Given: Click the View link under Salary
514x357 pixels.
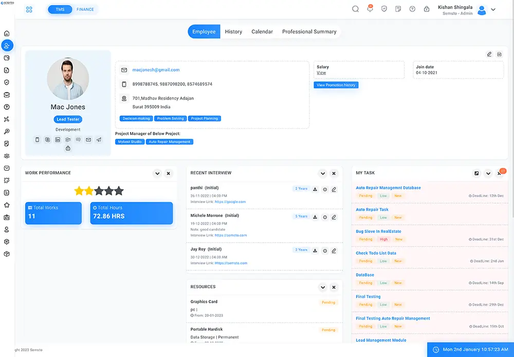Looking at the screenshot, I should tap(321, 73).
